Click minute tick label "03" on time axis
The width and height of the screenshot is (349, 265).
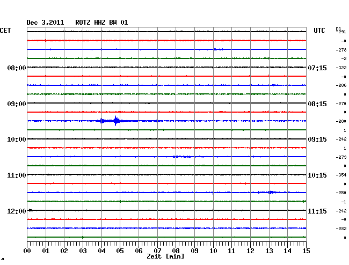click(83, 251)
